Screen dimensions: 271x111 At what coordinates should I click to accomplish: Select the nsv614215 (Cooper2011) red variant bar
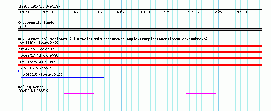tap(140, 52)
